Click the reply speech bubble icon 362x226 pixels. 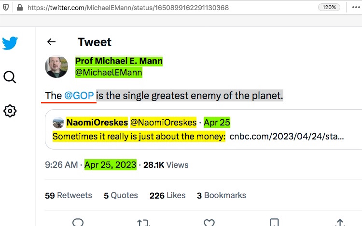click(x=78, y=223)
